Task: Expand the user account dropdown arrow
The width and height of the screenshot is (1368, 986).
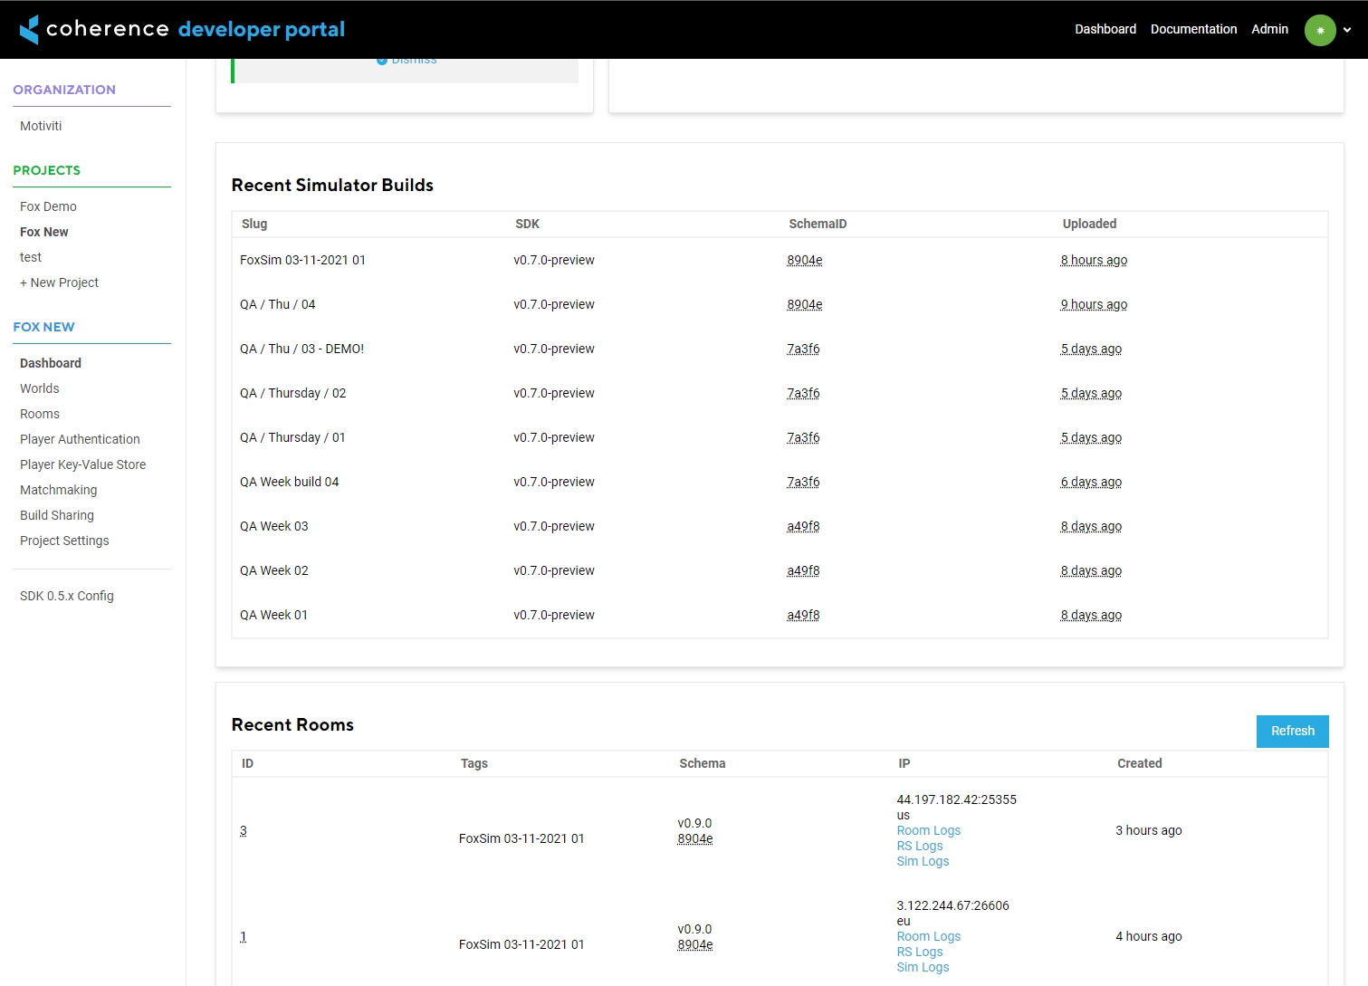Action: click(1347, 30)
